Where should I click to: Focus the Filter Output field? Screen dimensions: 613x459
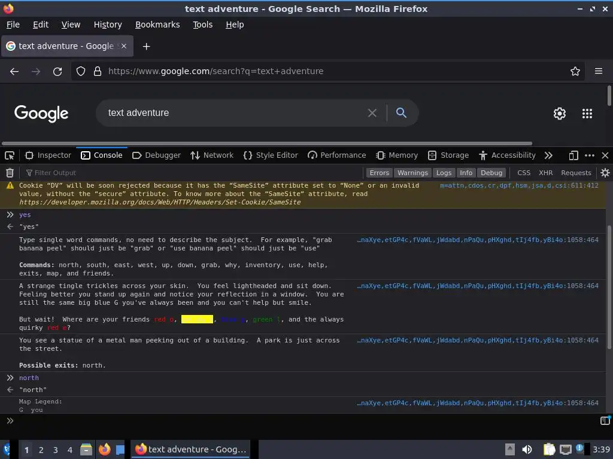(x=193, y=173)
